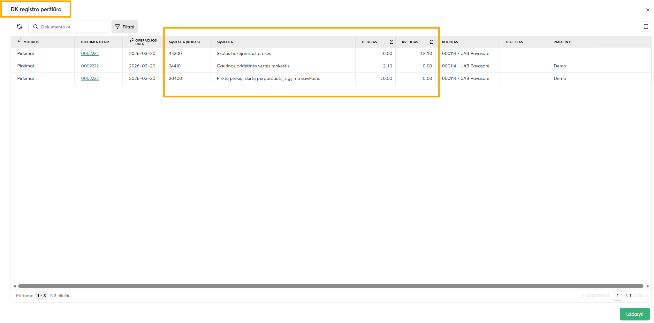Click the column layout chooser icon
This screenshot has height=323, width=654.
tap(646, 27)
